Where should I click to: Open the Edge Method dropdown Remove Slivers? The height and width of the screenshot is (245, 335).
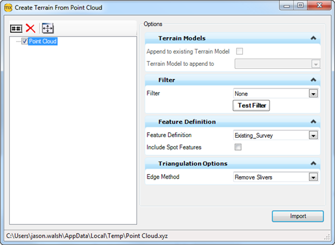click(x=275, y=177)
